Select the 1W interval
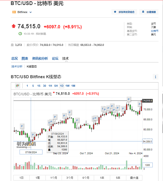 [x=67, y=86]
